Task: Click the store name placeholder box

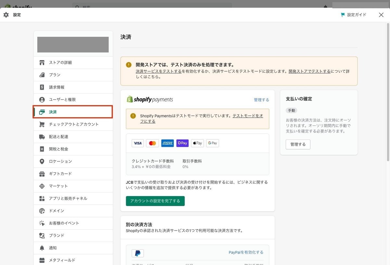Action: pyautogui.click(x=73, y=45)
